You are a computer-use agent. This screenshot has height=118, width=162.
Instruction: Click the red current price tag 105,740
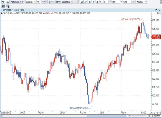point(156,37)
